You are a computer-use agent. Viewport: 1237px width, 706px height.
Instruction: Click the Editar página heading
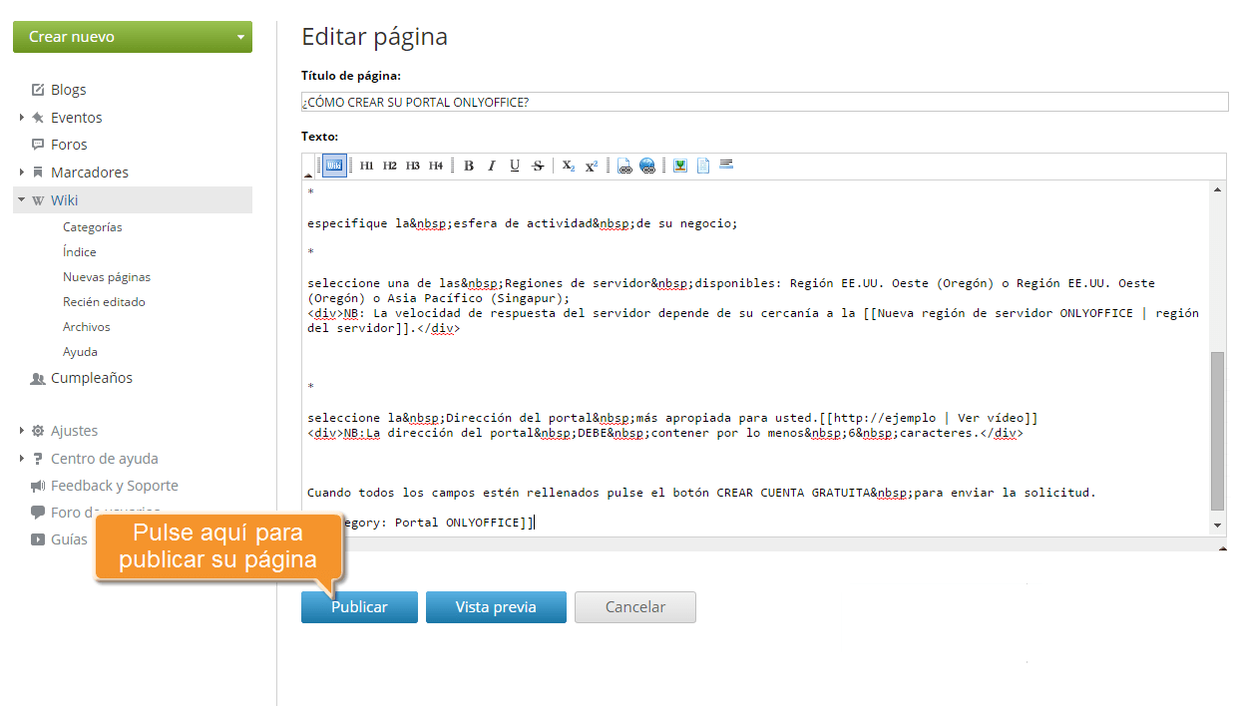(x=374, y=37)
